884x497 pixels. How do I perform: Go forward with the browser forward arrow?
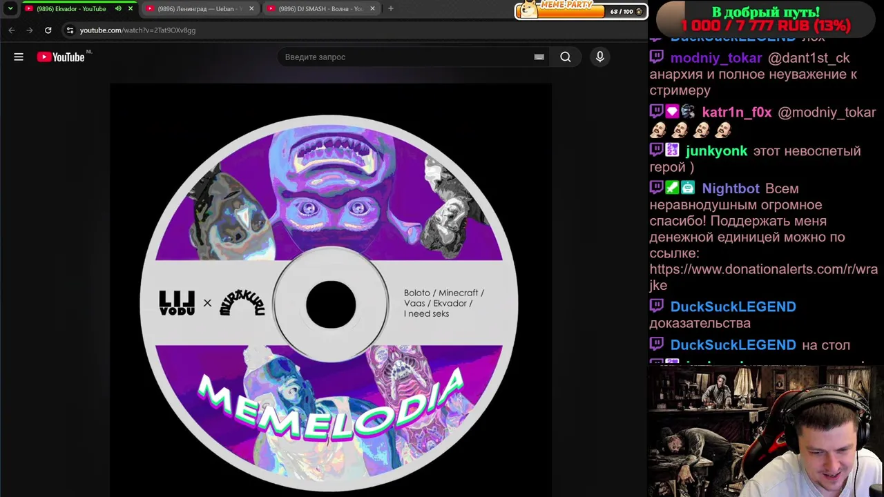tap(30, 30)
